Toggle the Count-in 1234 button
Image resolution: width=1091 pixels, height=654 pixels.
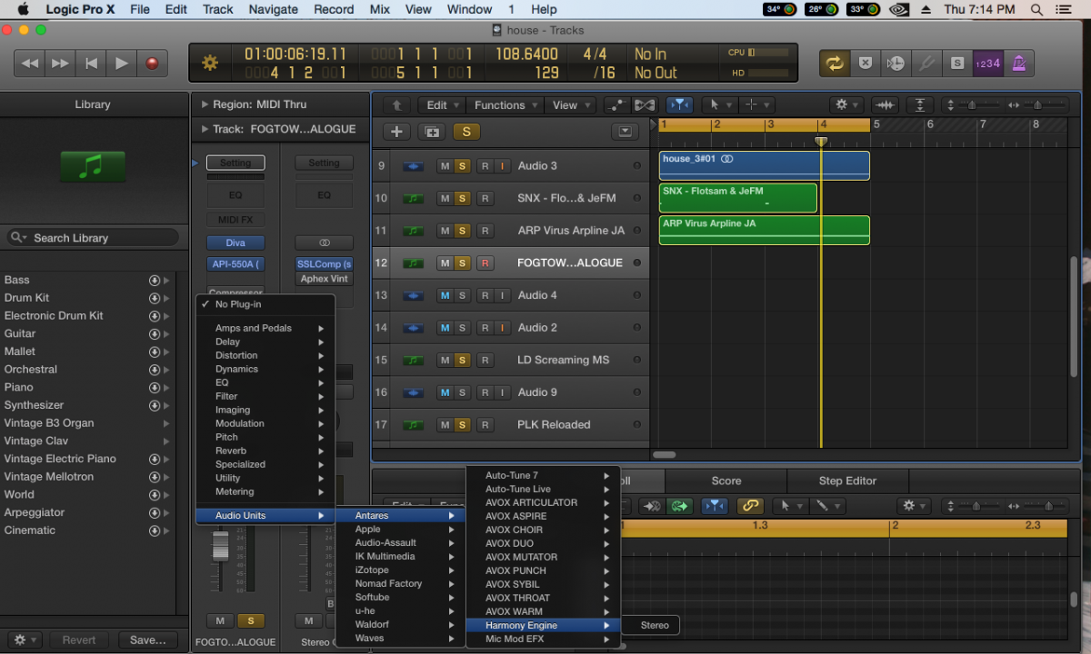(x=987, y=64)
